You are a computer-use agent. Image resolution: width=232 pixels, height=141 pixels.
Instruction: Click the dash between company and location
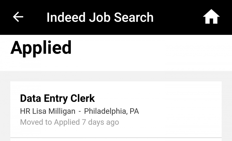80,112
